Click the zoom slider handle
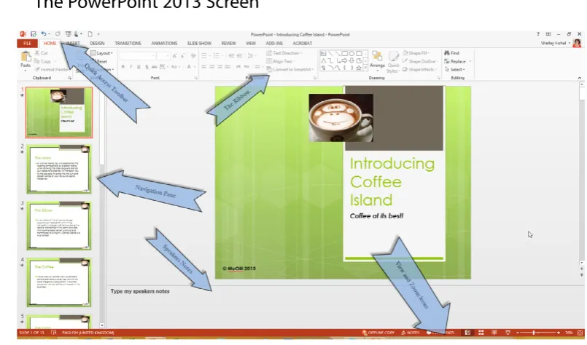 pyautogui.click(x=534, y=333)
